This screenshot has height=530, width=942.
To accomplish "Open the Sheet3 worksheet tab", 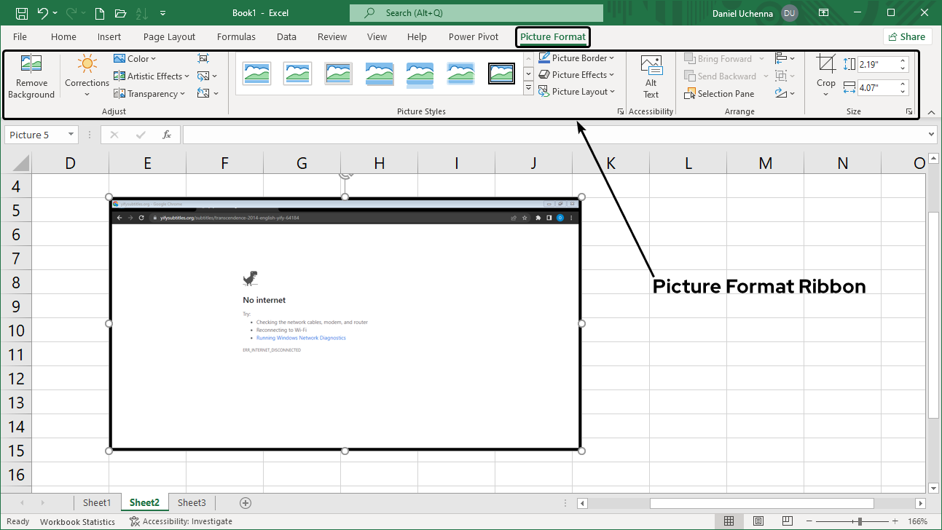I will tap(192, 502).
